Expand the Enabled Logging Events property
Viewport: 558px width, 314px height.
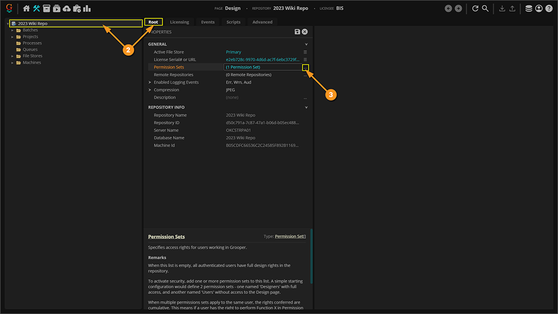(x=150, y=82)
